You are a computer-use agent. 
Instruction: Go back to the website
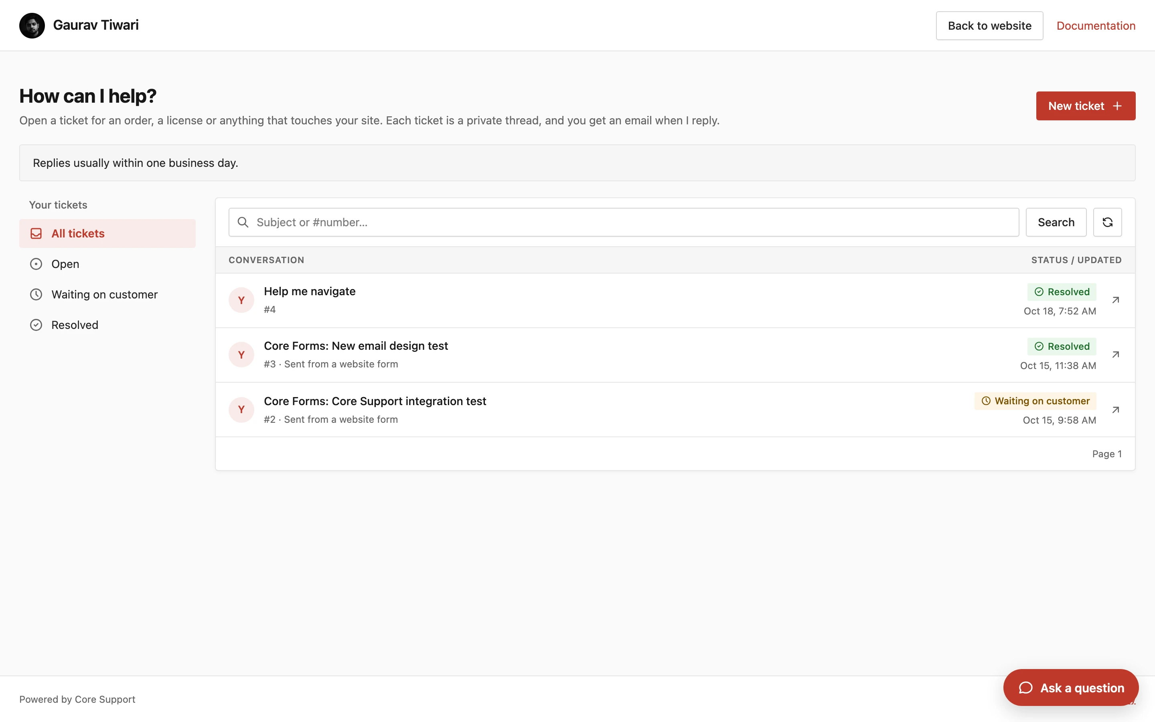pos(989,25)
